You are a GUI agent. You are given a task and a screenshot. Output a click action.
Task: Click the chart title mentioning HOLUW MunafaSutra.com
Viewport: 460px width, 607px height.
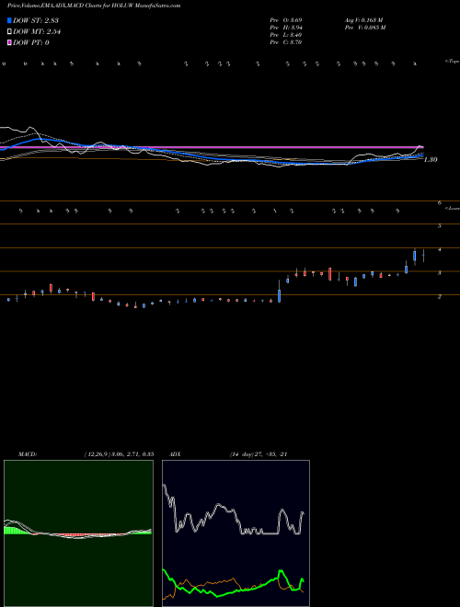[94, 6]
